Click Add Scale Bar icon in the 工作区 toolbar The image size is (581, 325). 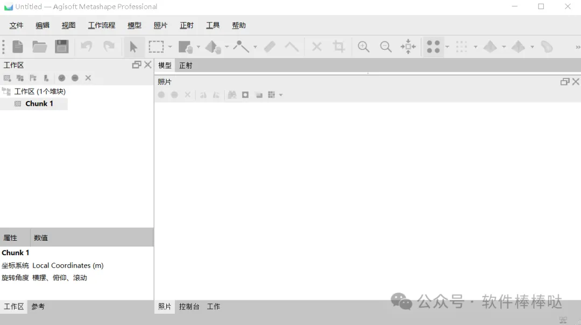(x=46, y=78)
